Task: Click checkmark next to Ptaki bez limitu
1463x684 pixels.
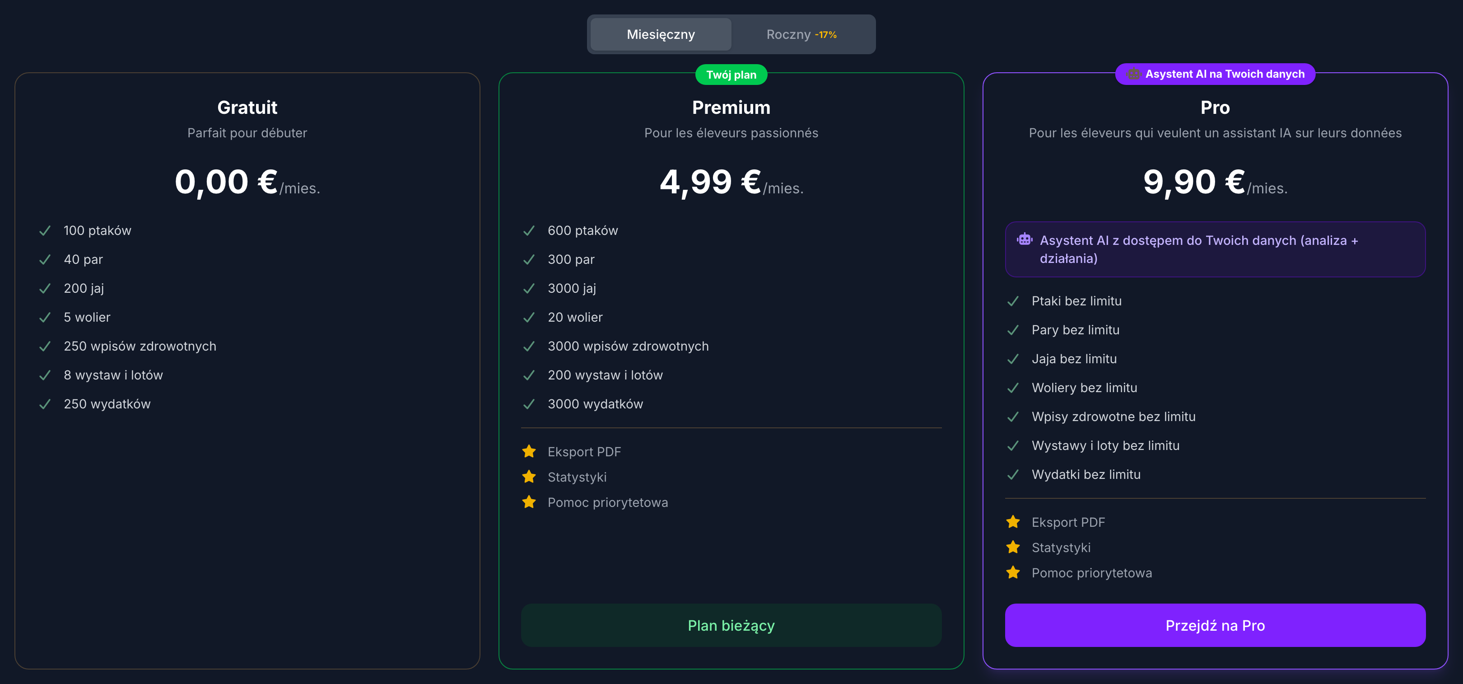Action: pos(1013,301)
